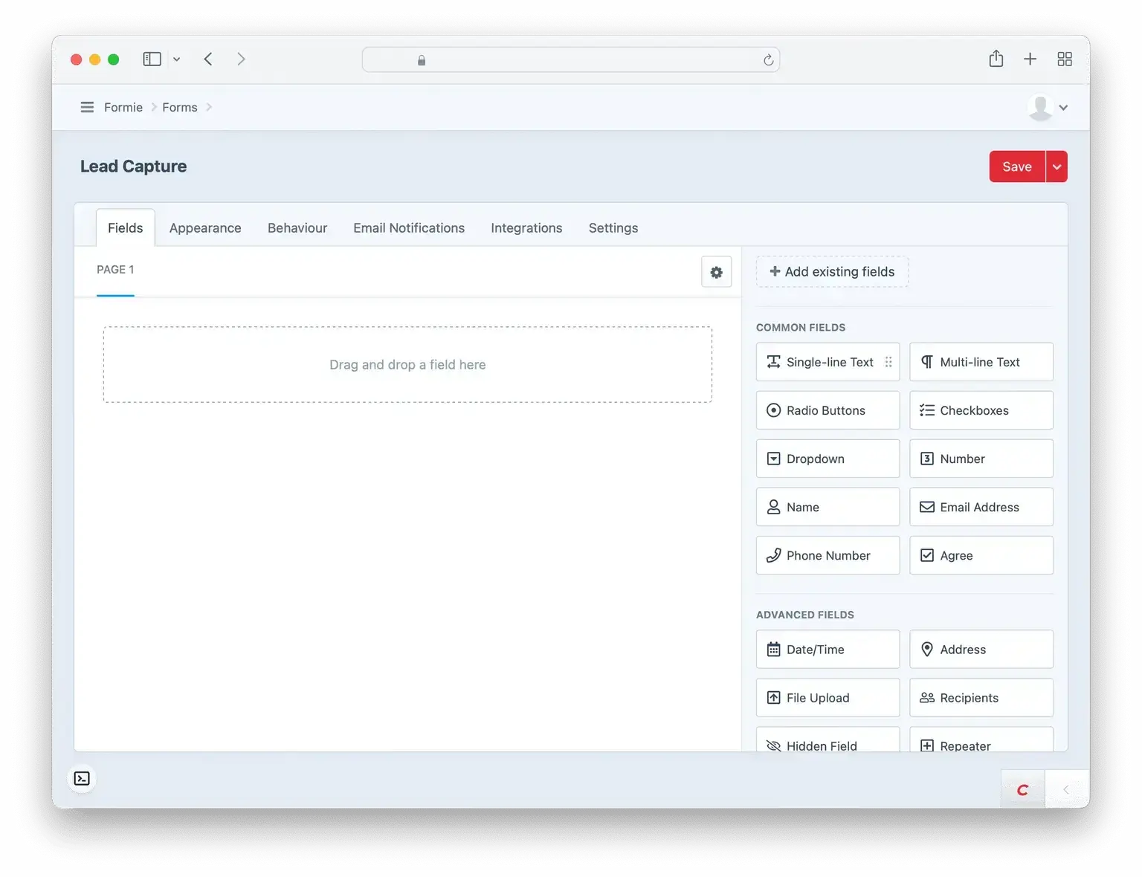This screenshot has height=877, width=1142.
Task: Click the hamburger menu beside Formie breadcrumb
Action: (x=87, y=107)
